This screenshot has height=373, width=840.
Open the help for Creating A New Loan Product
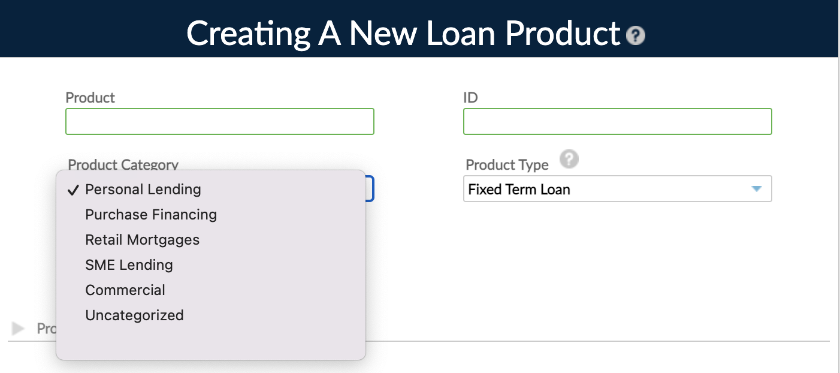636,36
